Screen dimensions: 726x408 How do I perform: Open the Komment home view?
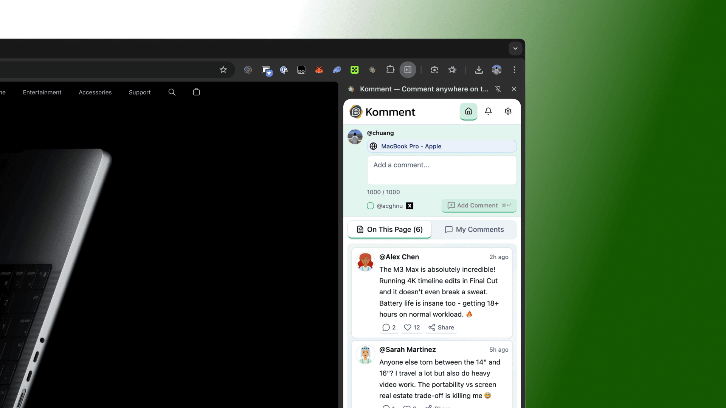tap(468, 111)
